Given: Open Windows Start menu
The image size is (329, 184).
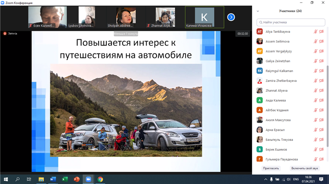Looking at the screenshot, I should (6, 179).
